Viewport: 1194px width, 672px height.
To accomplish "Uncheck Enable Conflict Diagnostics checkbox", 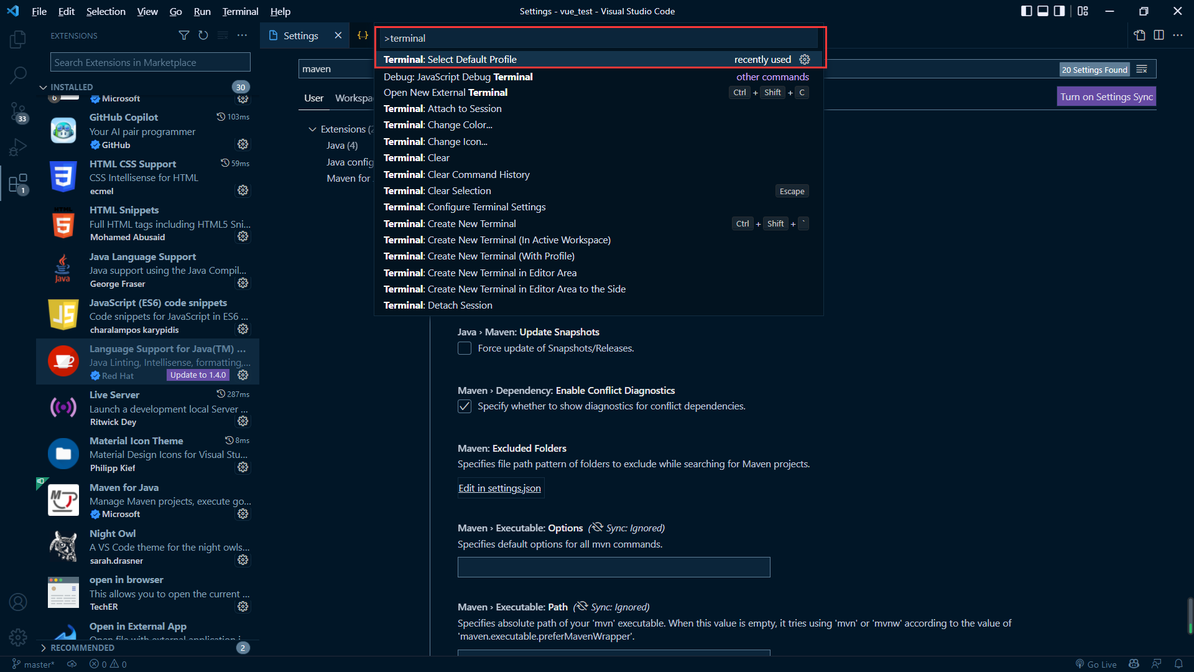I will coord(465,406).
